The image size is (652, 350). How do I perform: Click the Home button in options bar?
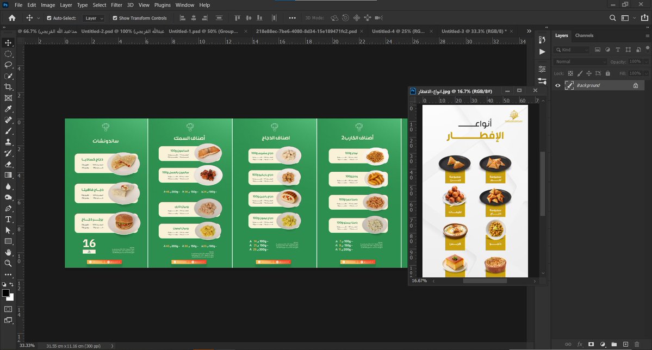click(12, 18)
